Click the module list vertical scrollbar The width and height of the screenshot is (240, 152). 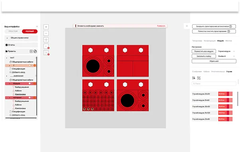238,98
